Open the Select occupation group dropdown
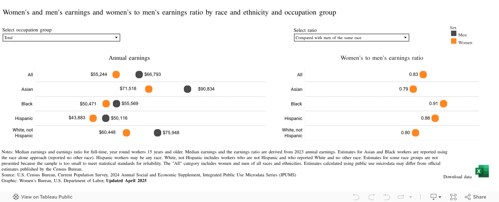Viewport: 499px width, 202px height. point(61,38)
